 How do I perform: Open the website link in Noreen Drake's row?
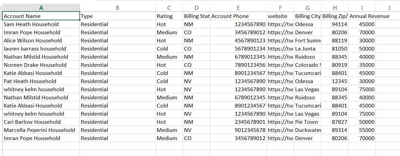pyautogui.click(x=280, y=65)
